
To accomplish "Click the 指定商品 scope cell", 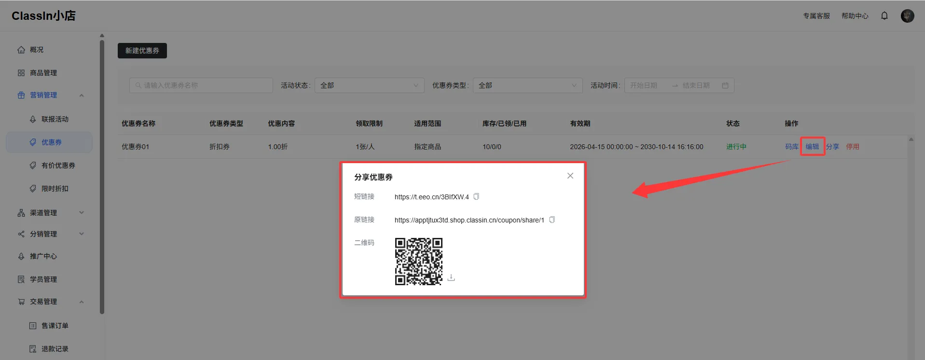I will [x=428, y=147].
